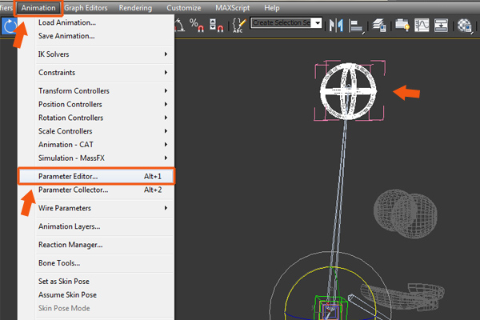Toggle the Graphite ribbon icon

(402, 25)
